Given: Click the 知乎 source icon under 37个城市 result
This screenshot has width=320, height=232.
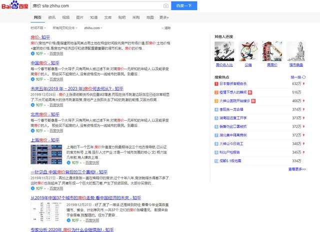Looking at the screenshot, I should click(x=68, y=220).
